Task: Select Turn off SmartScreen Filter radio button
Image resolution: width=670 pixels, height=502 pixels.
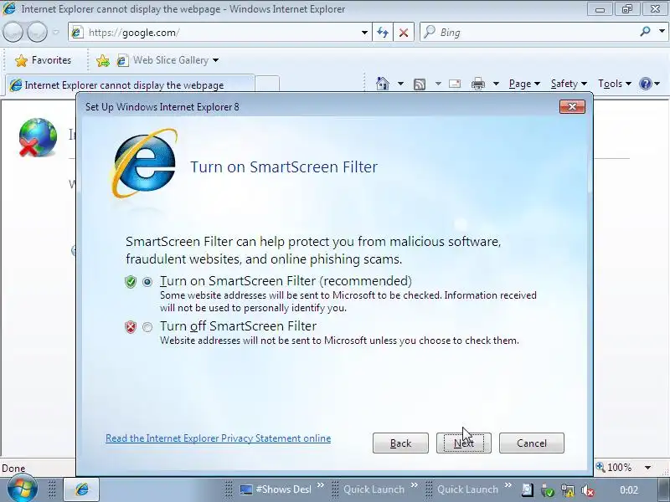Action: [147, 327]
